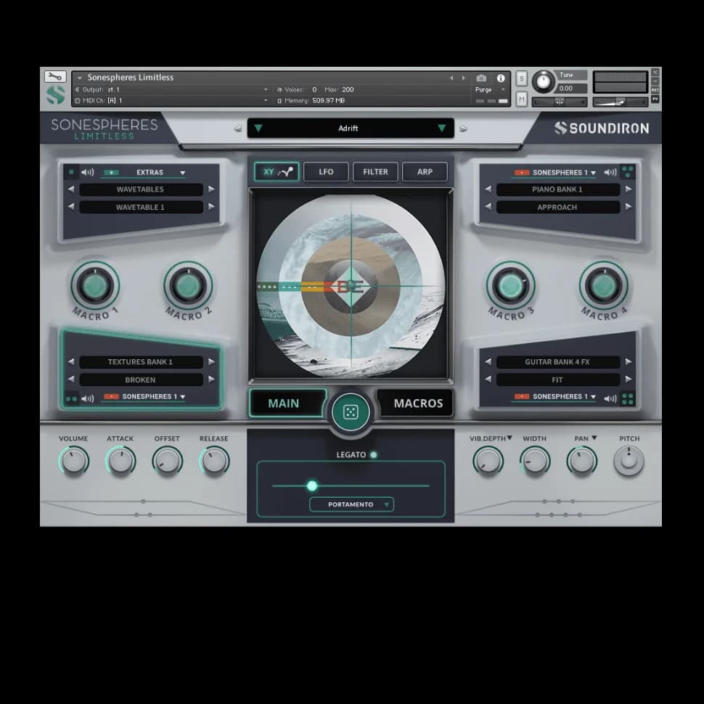Image resolution: width=704 pixels, height=704 pixels.
Task: Solo the instrument with the S button
Action: click(x=521, y=78)
